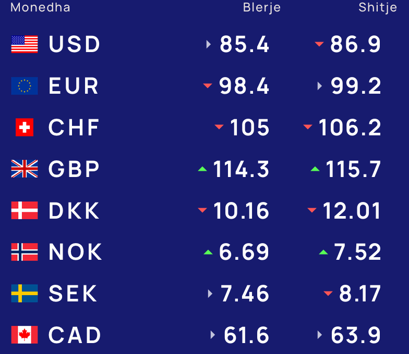This screenshot has height=354, width=409.
Task: Select the Shitje column header
Action: point(378,8)
